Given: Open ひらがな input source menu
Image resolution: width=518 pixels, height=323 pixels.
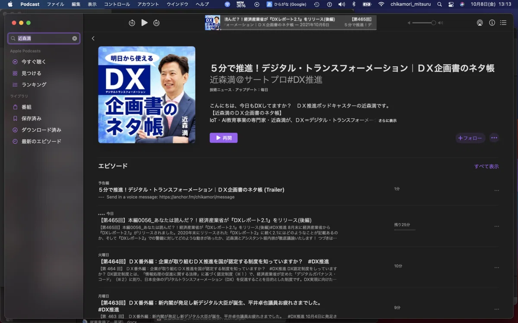Looking at the screenshot, I should pos(287,4).
